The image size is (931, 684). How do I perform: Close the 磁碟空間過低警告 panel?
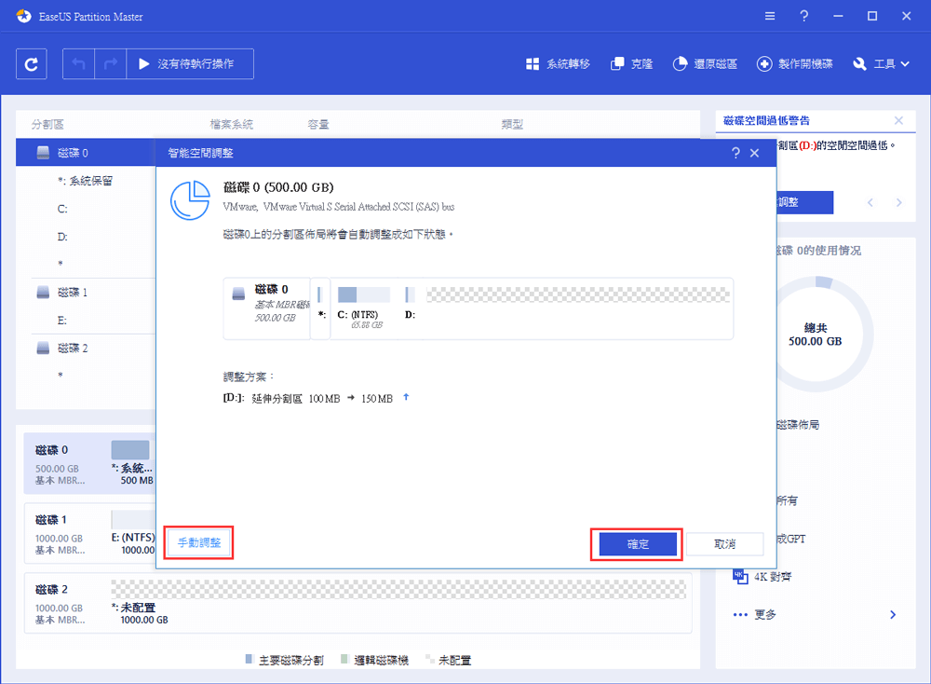click(x=898, y=120)
